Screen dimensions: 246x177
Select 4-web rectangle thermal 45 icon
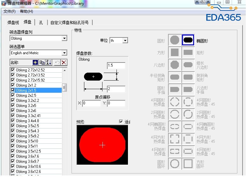(x=188, y=151)
